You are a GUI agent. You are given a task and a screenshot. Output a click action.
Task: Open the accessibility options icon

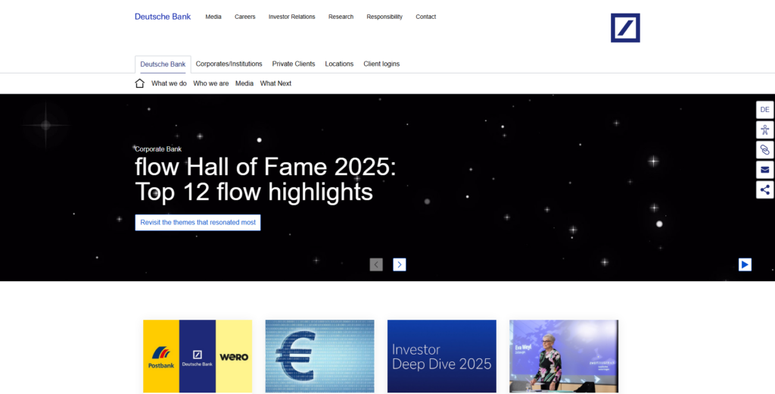pyautogui.click(x=764, y=130)
